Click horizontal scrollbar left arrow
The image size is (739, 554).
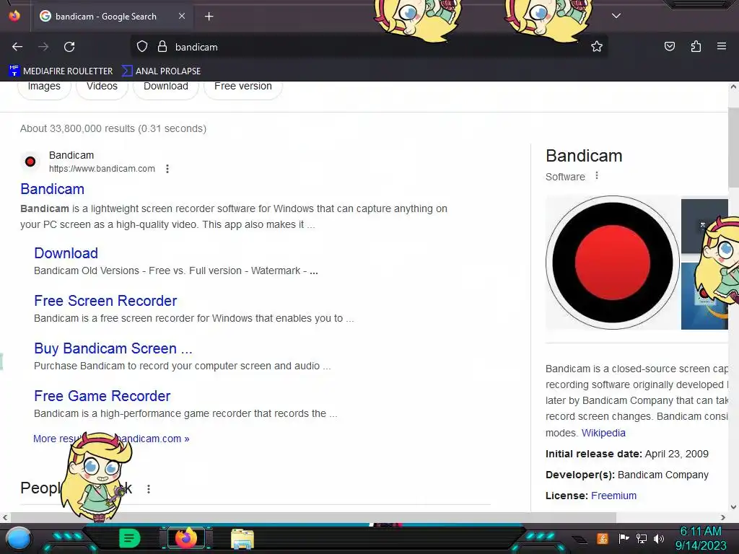click(5, 517)
